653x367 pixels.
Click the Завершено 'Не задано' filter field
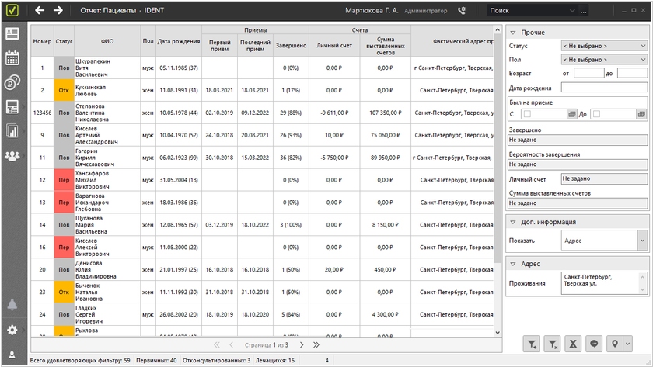coord(578,140)
